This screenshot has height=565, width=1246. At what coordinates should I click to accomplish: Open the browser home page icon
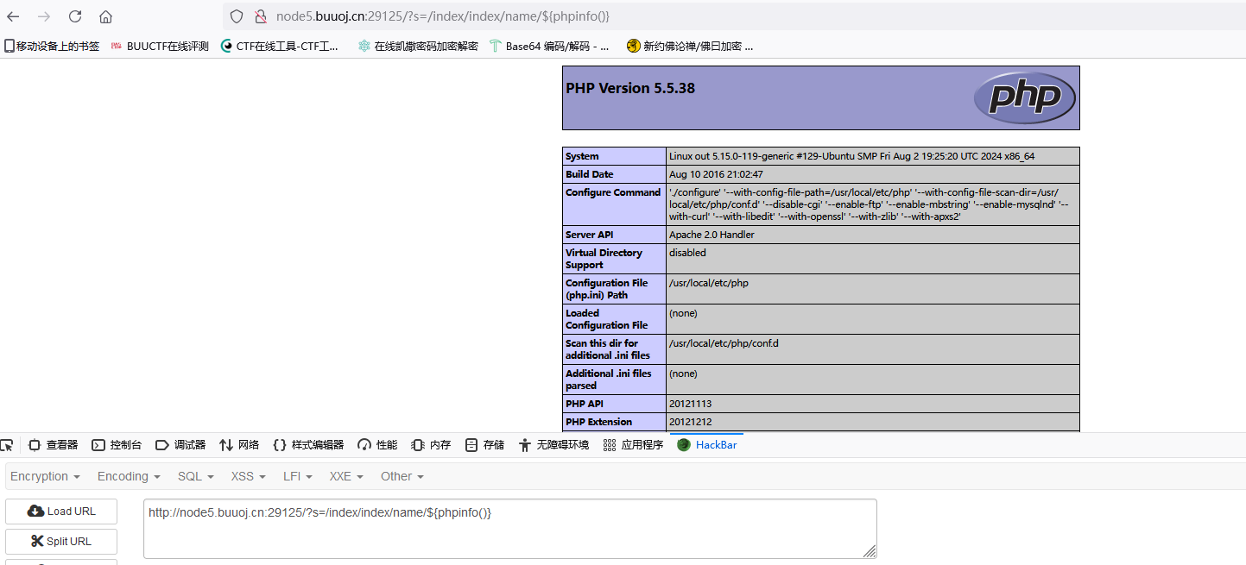coord(105,16)
